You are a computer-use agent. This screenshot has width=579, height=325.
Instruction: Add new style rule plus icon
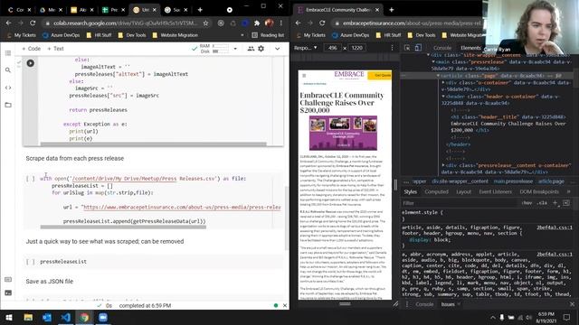click(x=555, y=203)
